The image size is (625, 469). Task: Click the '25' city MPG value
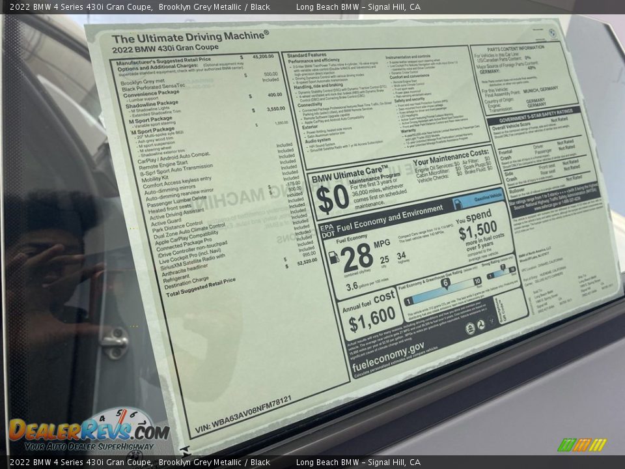click(x=384, y=261)
